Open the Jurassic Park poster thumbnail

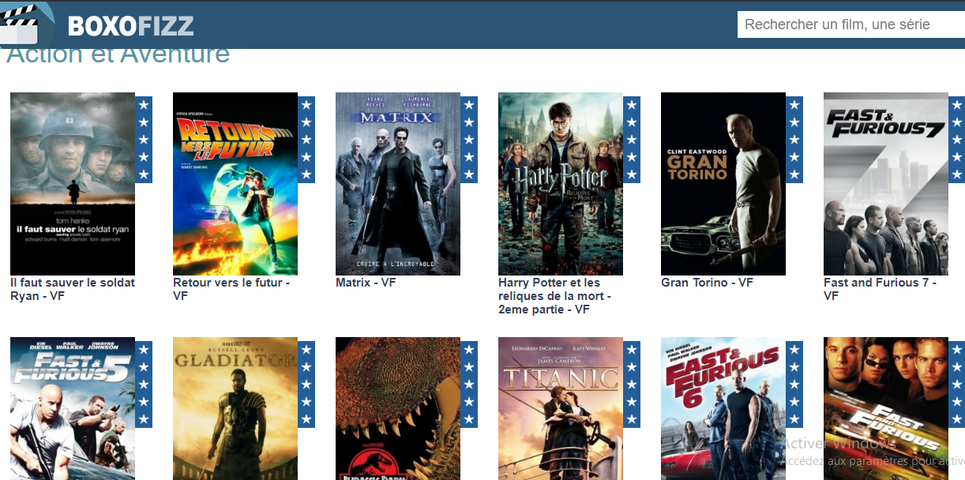398,409
